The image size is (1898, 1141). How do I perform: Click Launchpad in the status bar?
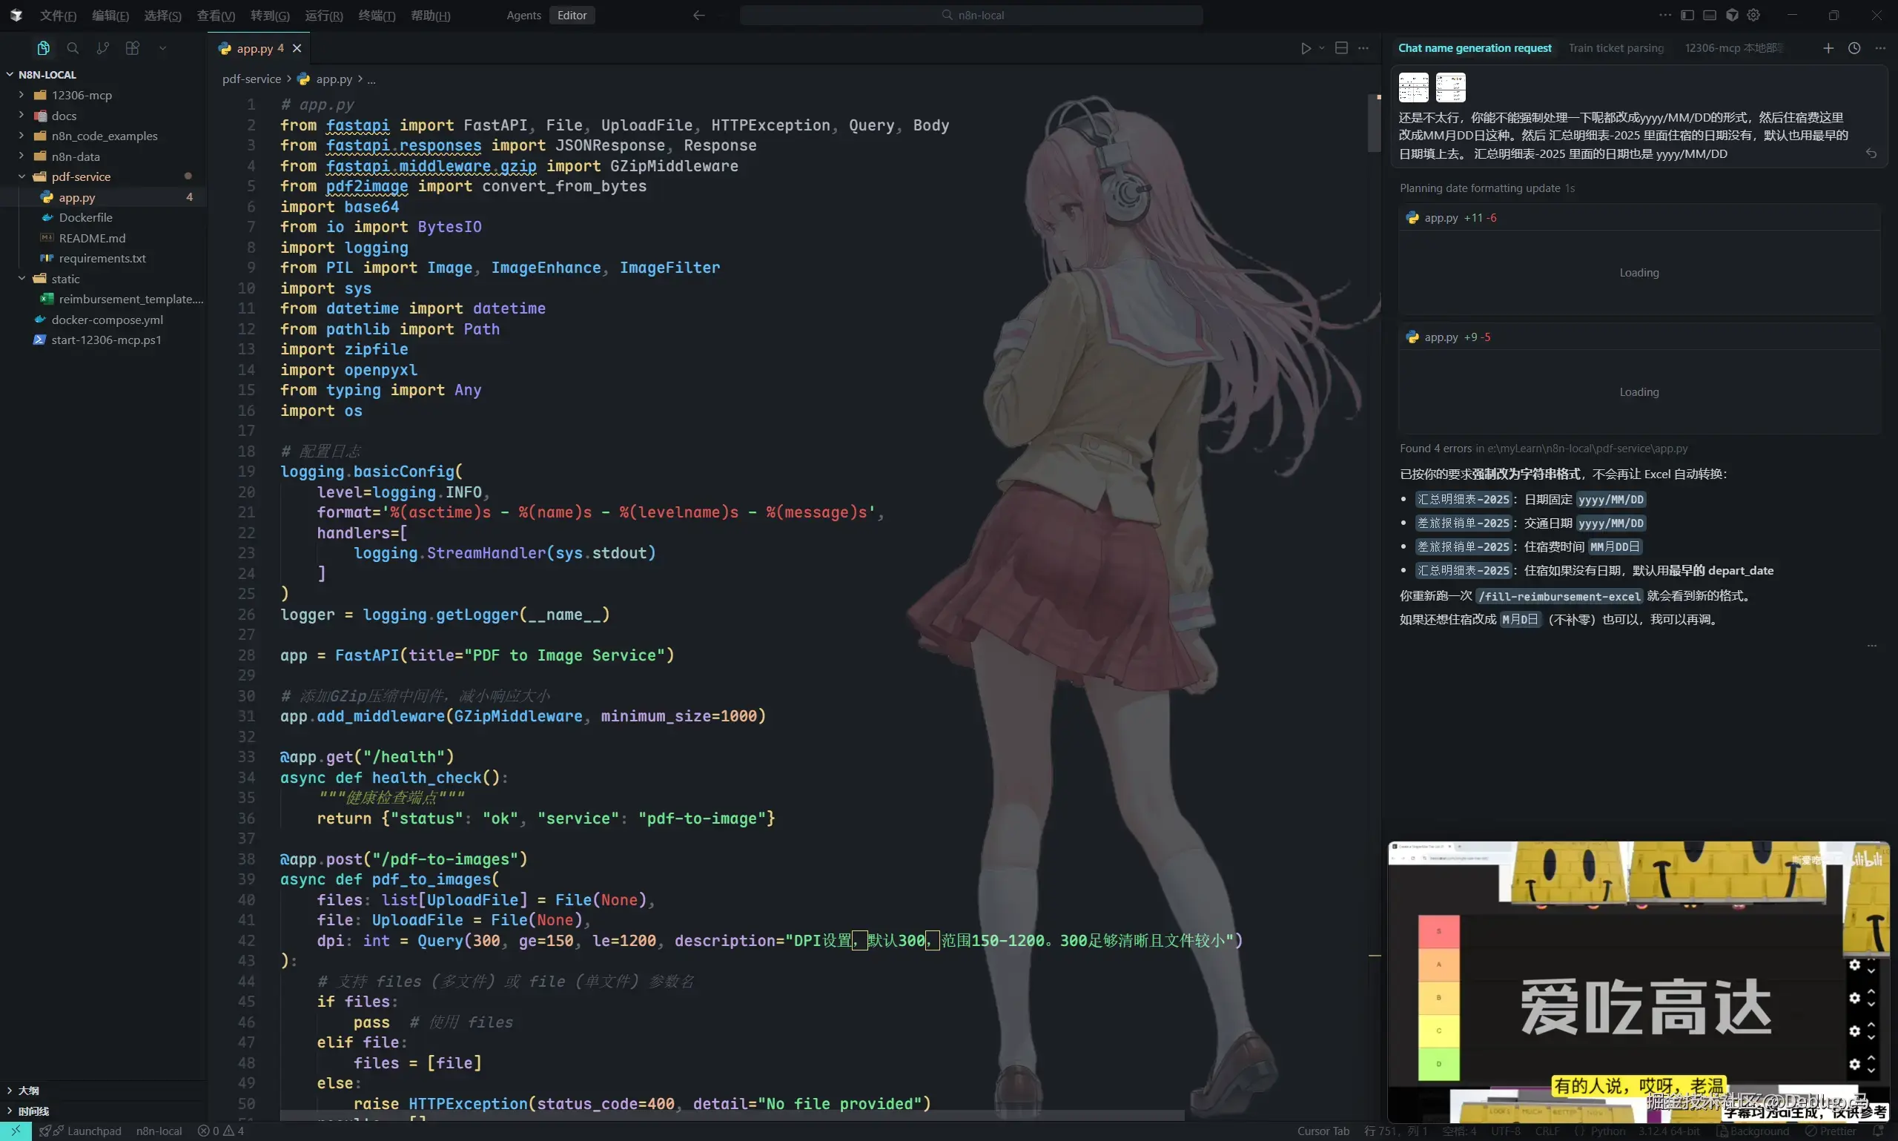pos(93,1131)
